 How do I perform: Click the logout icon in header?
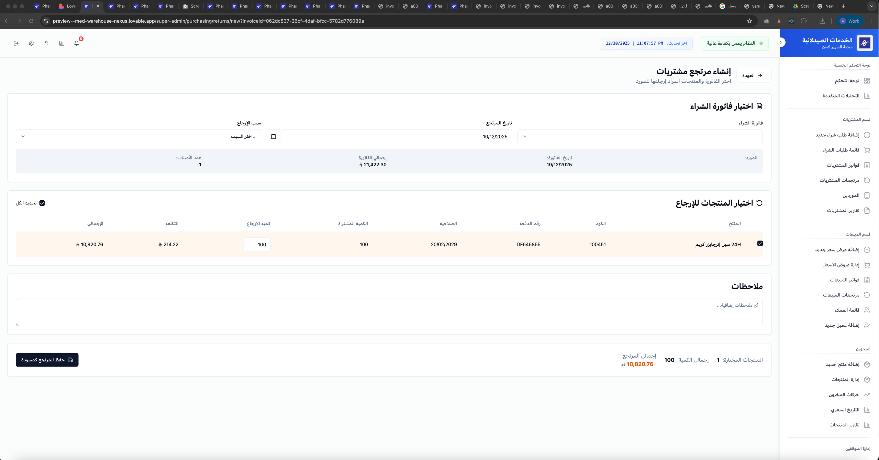click(16, 43)
